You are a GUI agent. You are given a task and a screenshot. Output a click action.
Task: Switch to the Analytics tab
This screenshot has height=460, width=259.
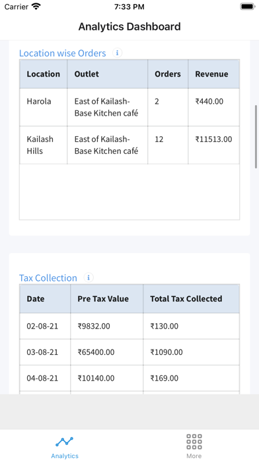(65, 447)
